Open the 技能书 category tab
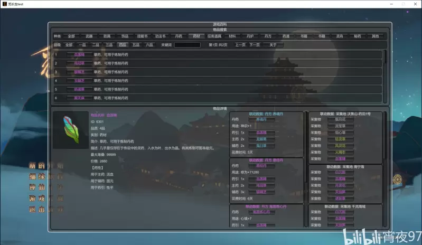The width and height of the screenshot is (422, 245). tap(143, 36)
